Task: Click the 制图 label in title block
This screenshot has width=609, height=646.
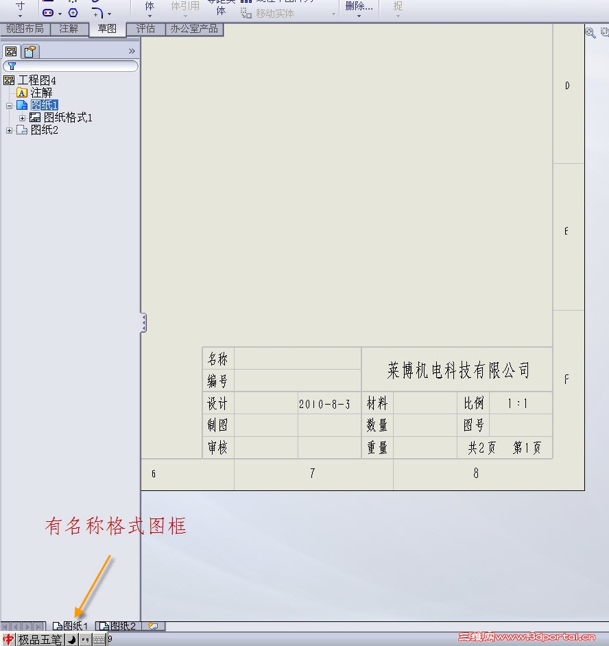Action: 217,425
